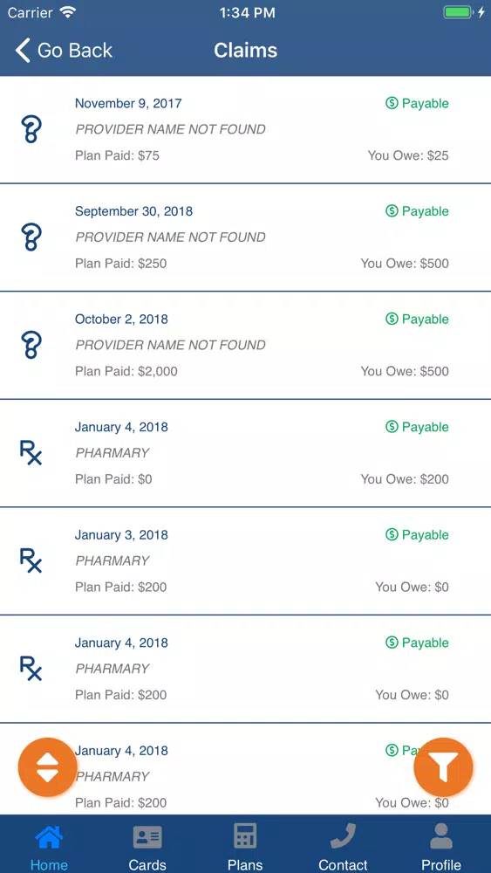The width and height of the screenshot is (491, 873).
Task: Click Payable status on September 30, 2018 claim
Action: (417, 211)
